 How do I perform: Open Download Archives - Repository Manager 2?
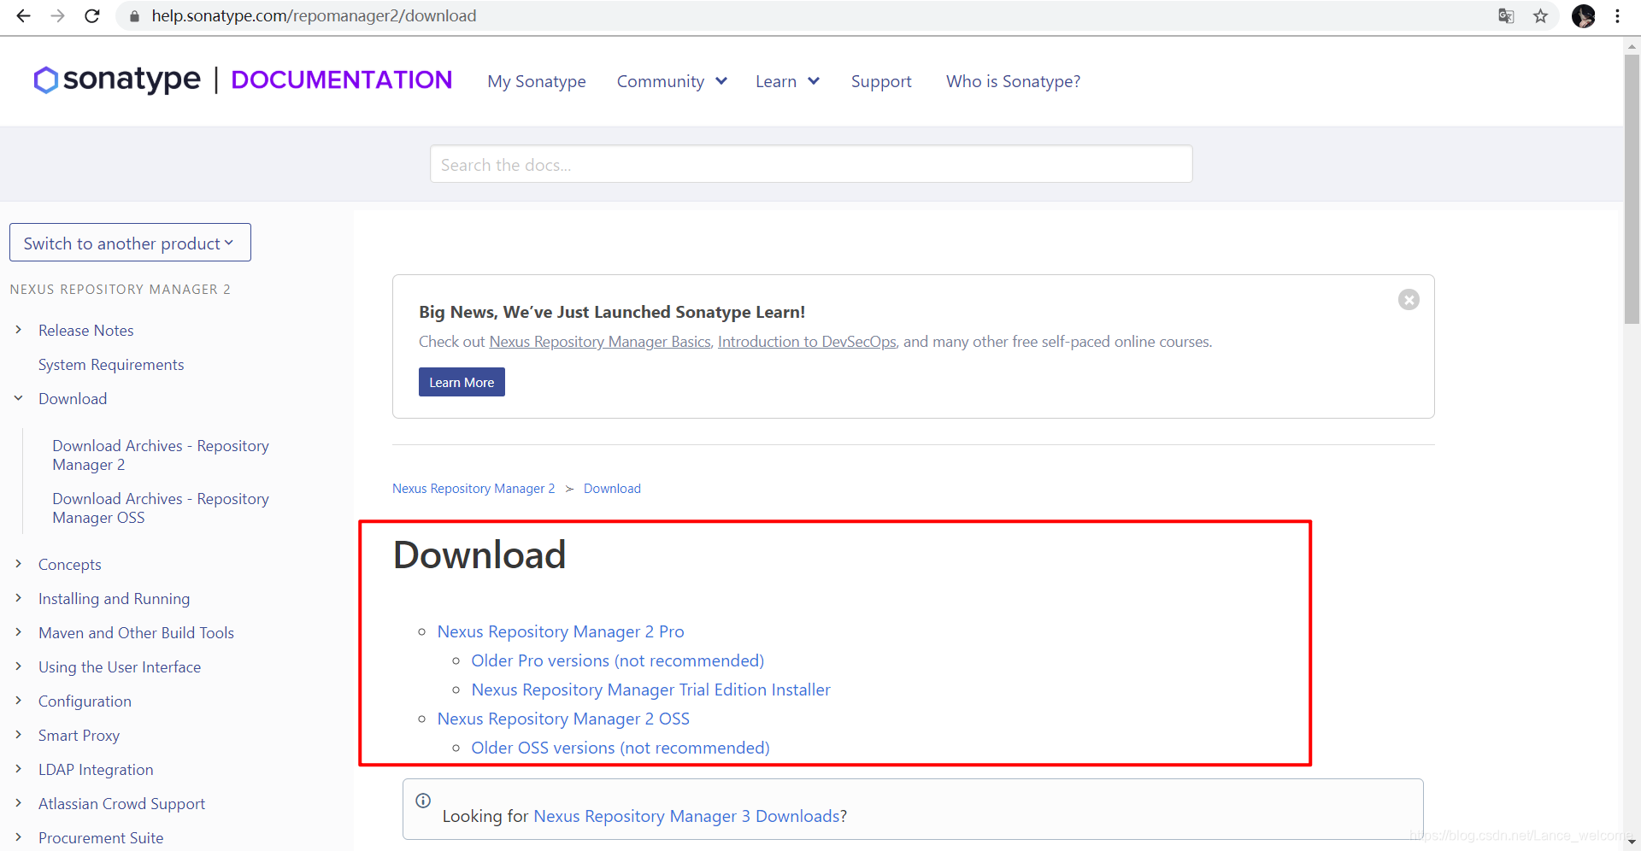(x=161, y=455)
